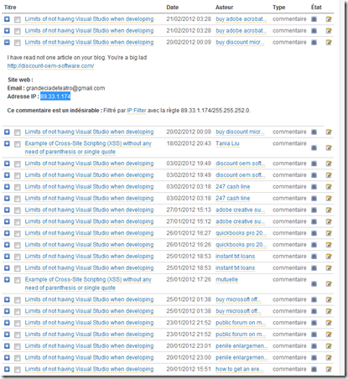Open author link on 26/01/2012 16:27 row
The image size is (348, 379).
point(241,233)
